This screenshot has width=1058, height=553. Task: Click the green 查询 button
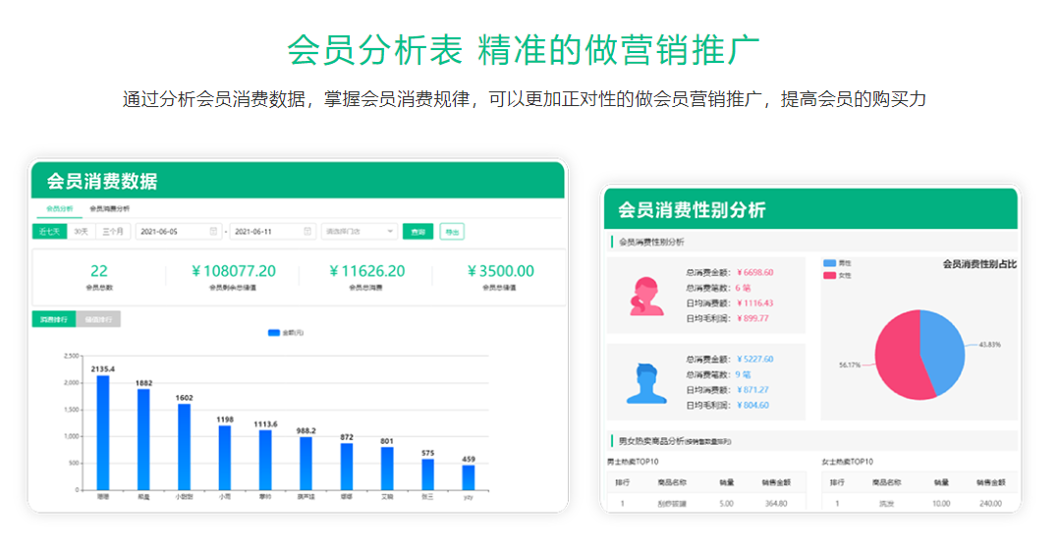click(x=418, y=232)
